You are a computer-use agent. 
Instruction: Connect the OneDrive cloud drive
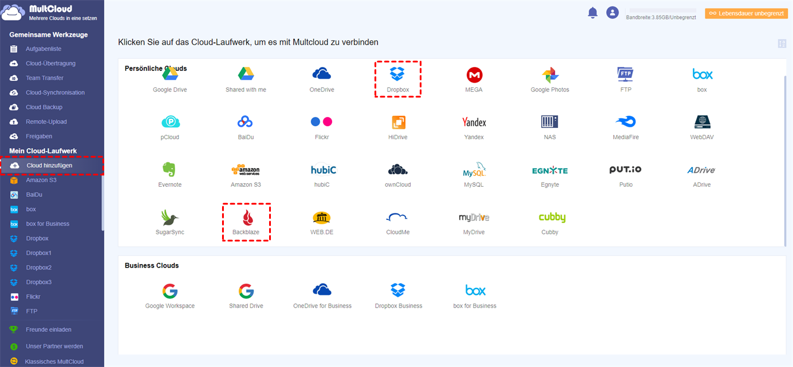pyautogui.click(x=321, y=80)
